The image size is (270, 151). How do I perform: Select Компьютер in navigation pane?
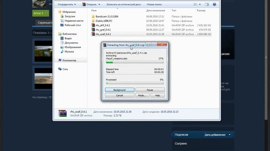click(69, 60)
